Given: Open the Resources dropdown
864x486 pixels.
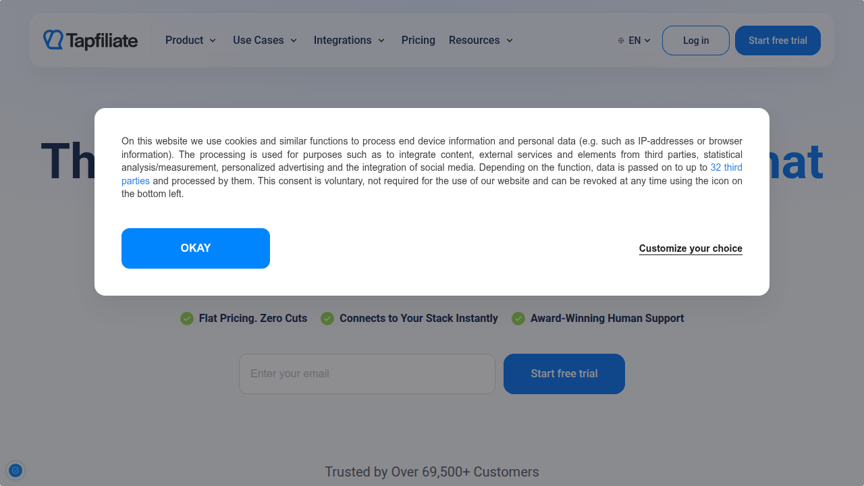Looking at the screenshot, I should 481,40.
